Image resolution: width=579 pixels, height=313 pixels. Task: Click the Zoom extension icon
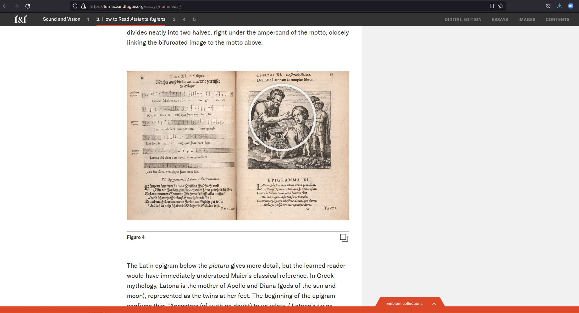[571, 6]
